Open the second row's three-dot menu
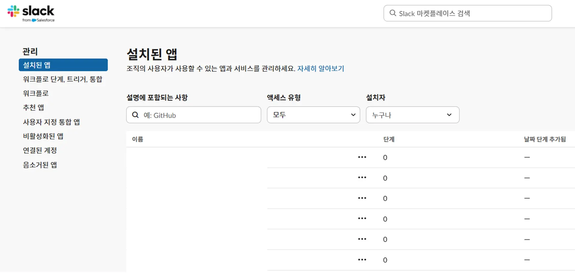This screenshot has width=575, height=273. click(362, 178)
